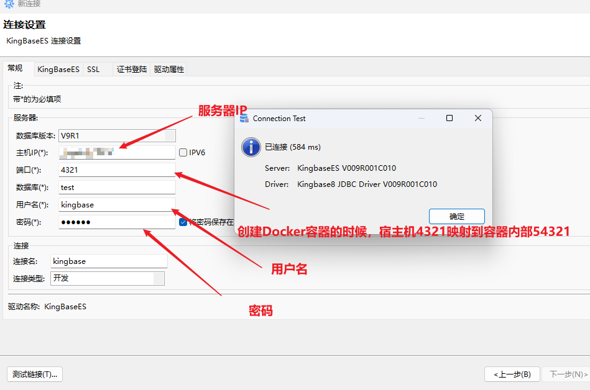Click the 用户名 field containing kingbase
This screenshot has width=590, height=390.
(x=117, y=205)
